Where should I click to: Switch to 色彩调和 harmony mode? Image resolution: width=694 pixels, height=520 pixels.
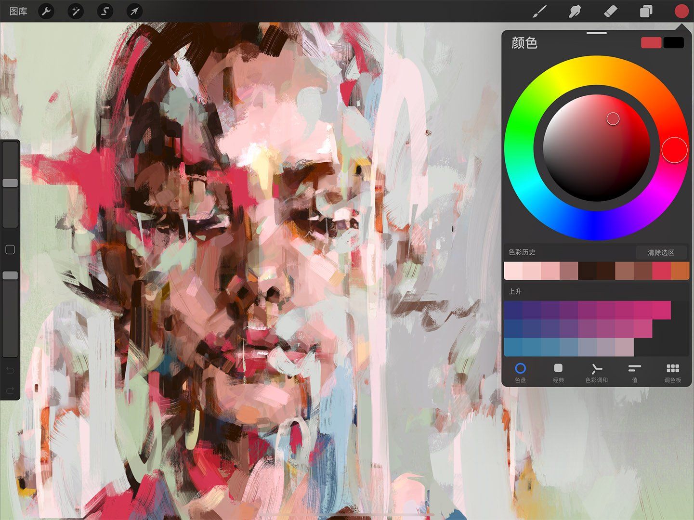click(596, 372)
